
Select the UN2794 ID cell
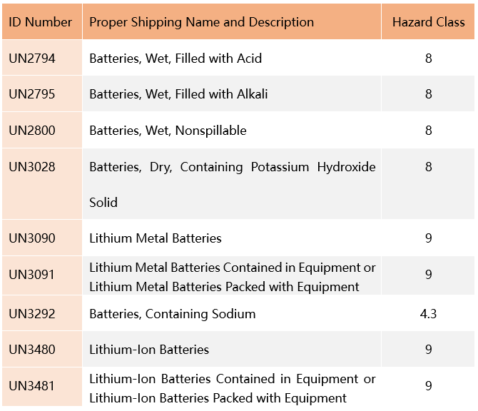click(32, 59)
